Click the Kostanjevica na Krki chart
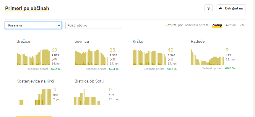This screenshot has height=117, width=255. 35,97
